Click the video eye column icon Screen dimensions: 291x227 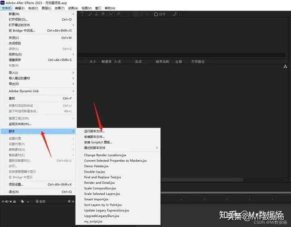[x=3, y=202]
